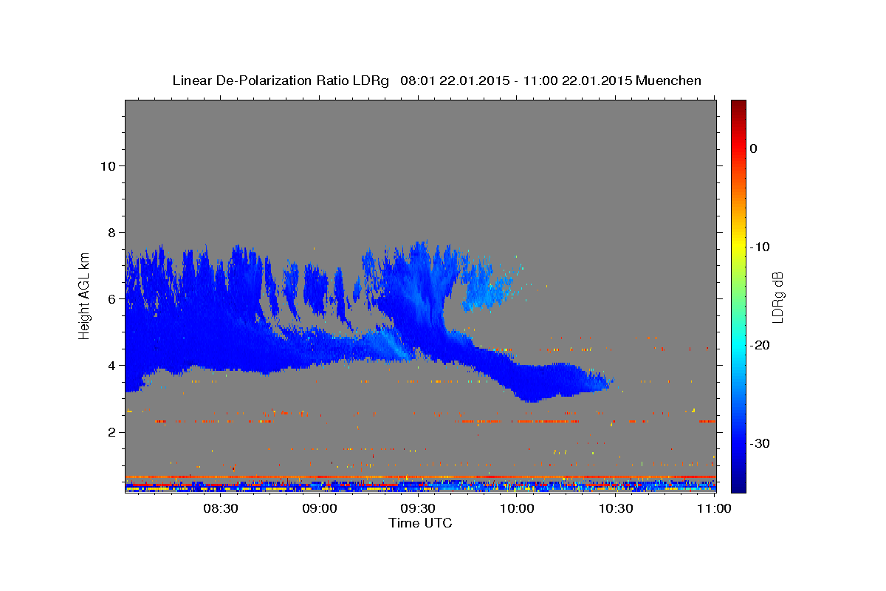Click the colorbar tick label -10

point(758,247)
